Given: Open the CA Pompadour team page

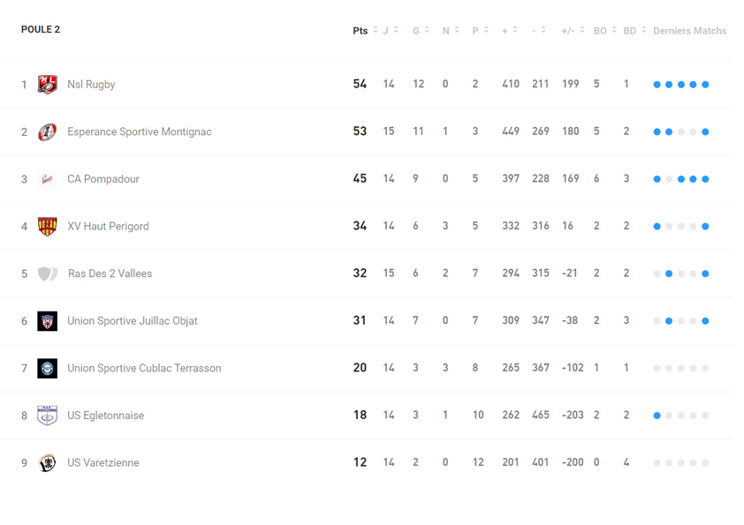Looking at the screenshot, I should pos(103,179).
